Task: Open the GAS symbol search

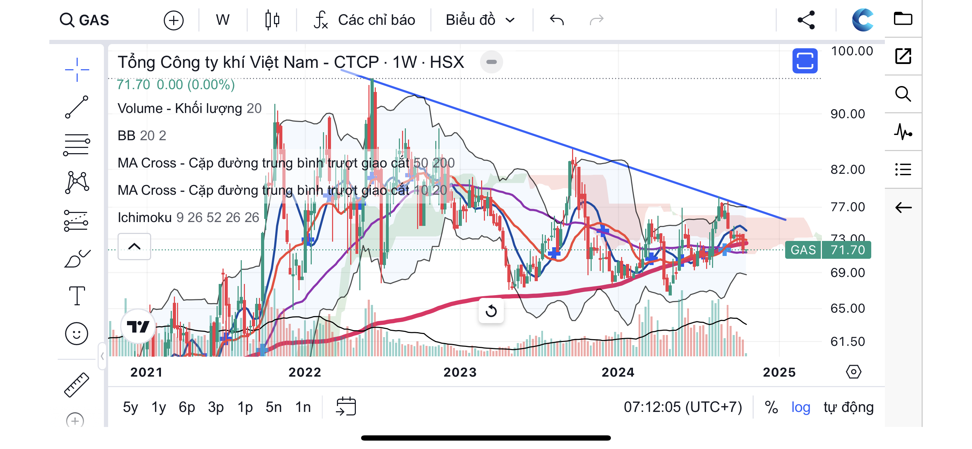Action: click(x=85, y=20)
